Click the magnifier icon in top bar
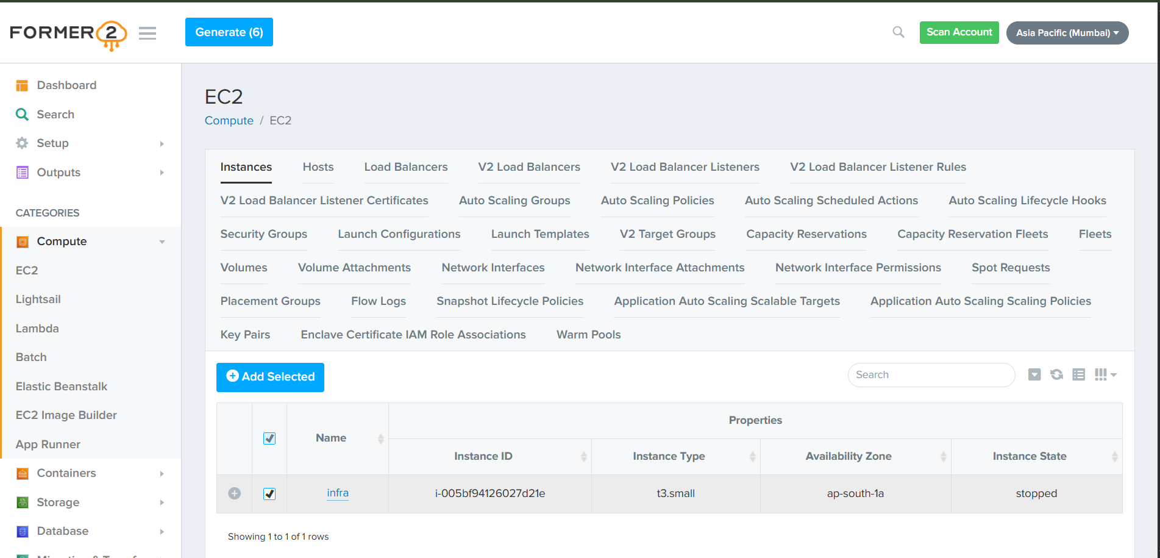 pos(898,32)
